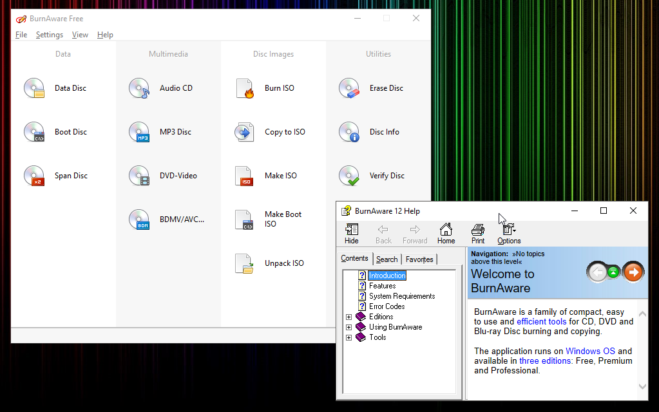This screenshot has height=412, width=659.
Task: Open BurnAware's Help menu
Action: pyautogui.click(x=105, y=35)
